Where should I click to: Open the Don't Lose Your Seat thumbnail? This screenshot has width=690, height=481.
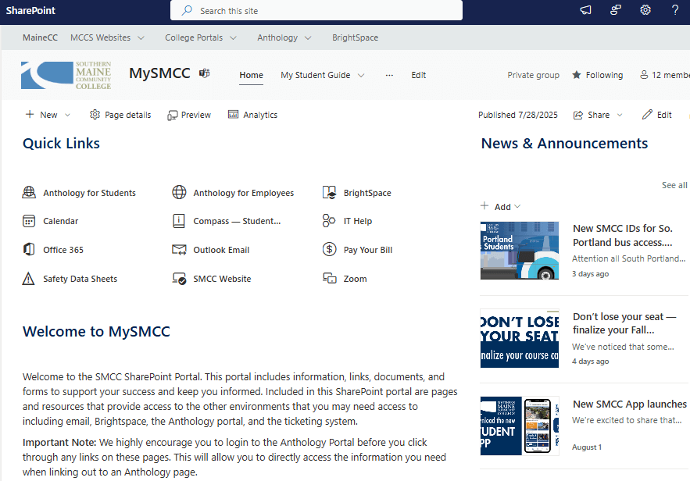click(x=520, y=338)
